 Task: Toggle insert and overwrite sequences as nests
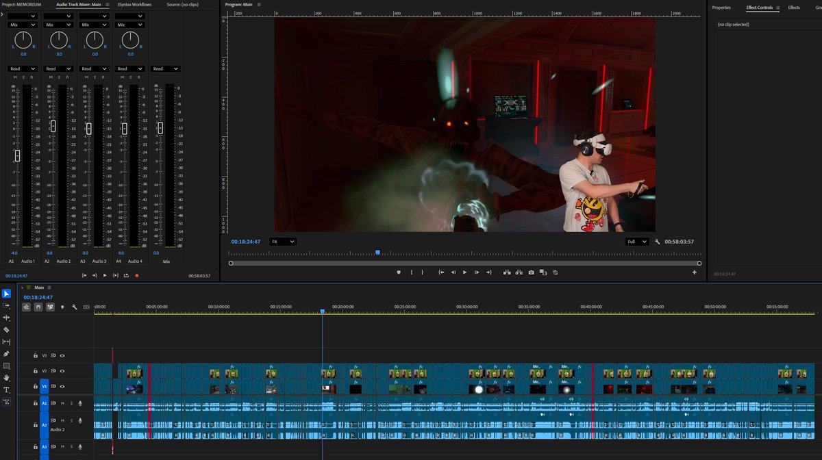pyautogui.click(x=27, y=307)
